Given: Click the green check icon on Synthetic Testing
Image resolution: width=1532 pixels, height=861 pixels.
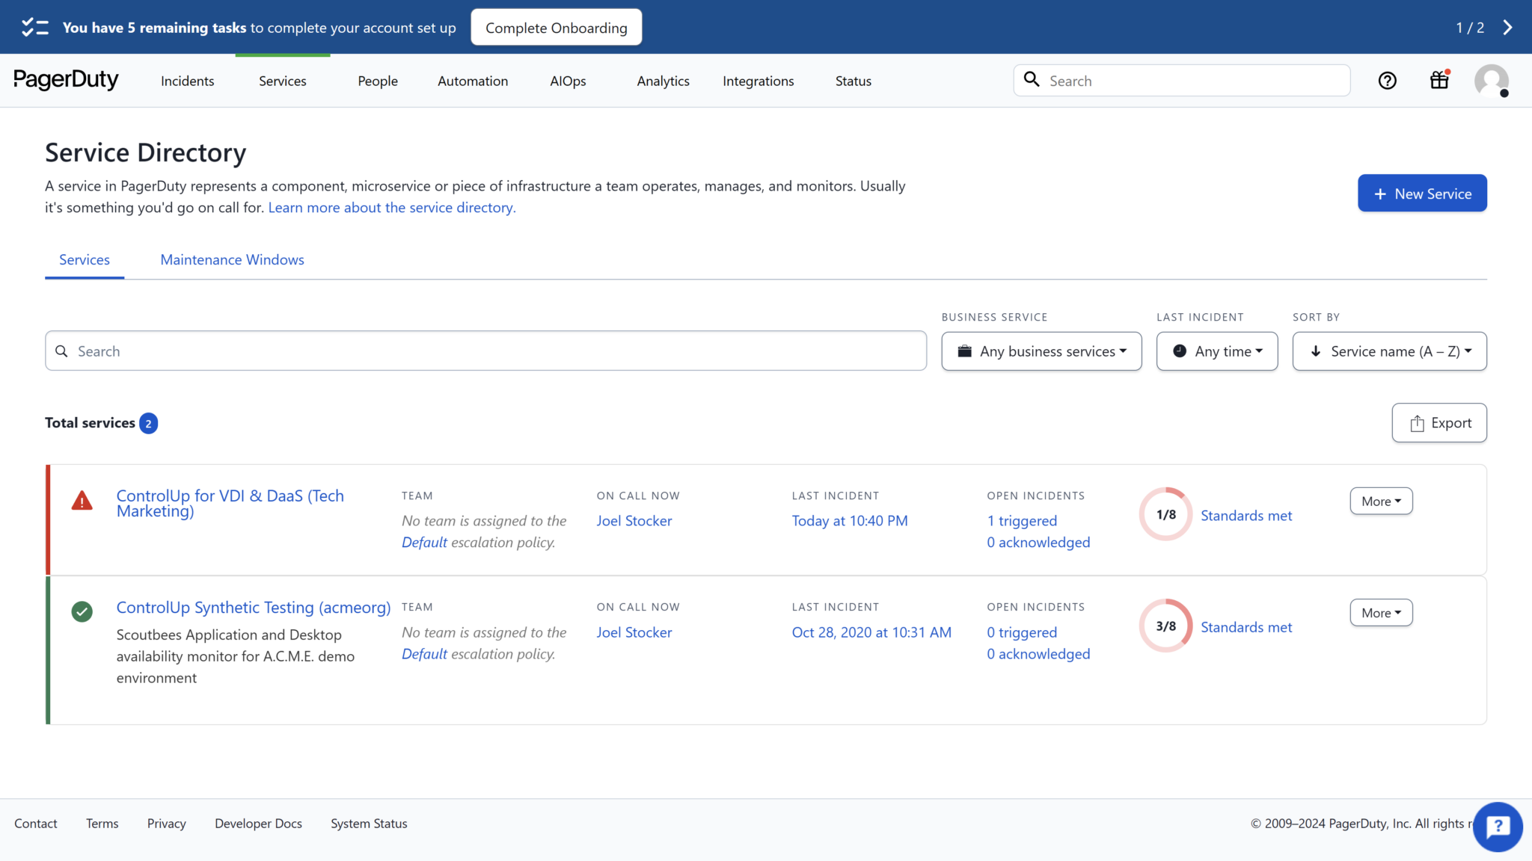Looking at the screenshot, I should 82,611.
